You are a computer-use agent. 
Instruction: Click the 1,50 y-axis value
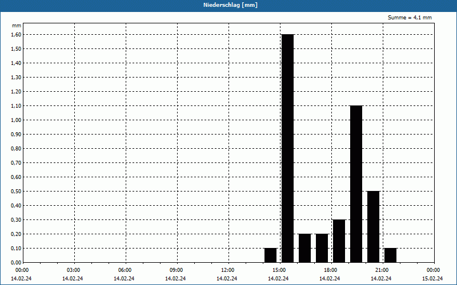(16, 48)
